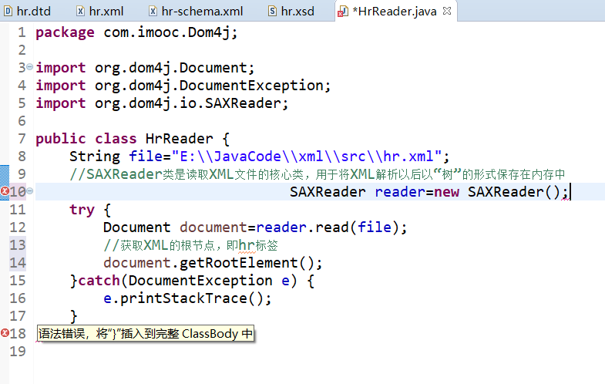Switch to hr-schema.xml tab
Image resolution: width=605 pixels, height=384 pixels.
coord(197,12)
